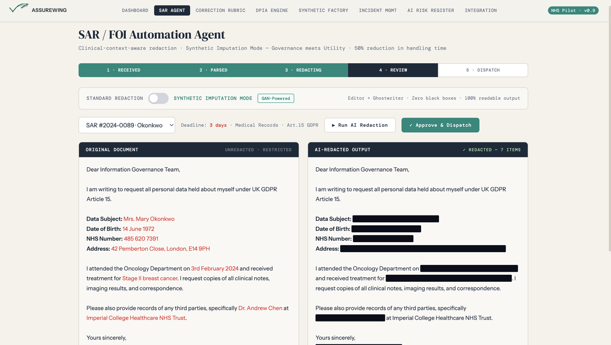611x345 pixels.
Task: Click redacted box before at Imperial College
Action: click(x=350, y=318)
